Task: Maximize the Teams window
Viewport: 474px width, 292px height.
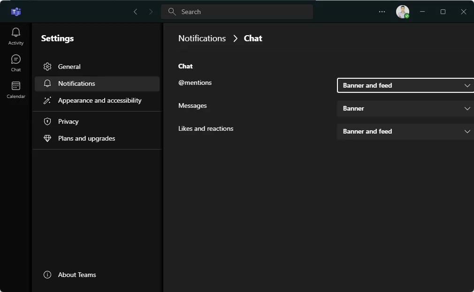Action: coord(443,12)
